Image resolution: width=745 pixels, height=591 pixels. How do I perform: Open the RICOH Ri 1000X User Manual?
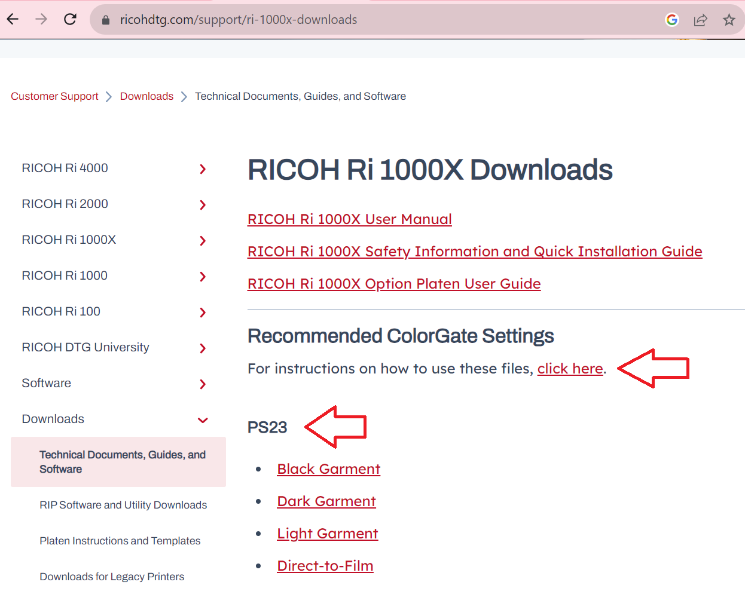tap(350, 219)
